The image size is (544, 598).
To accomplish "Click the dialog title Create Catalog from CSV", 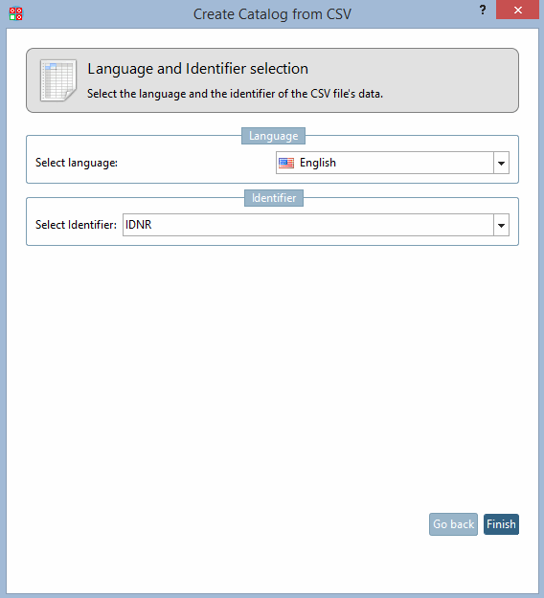I will tap(272, 14).
